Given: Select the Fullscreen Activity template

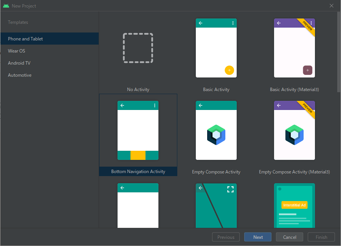Looking at the screenshot, I should coord(216,206).
